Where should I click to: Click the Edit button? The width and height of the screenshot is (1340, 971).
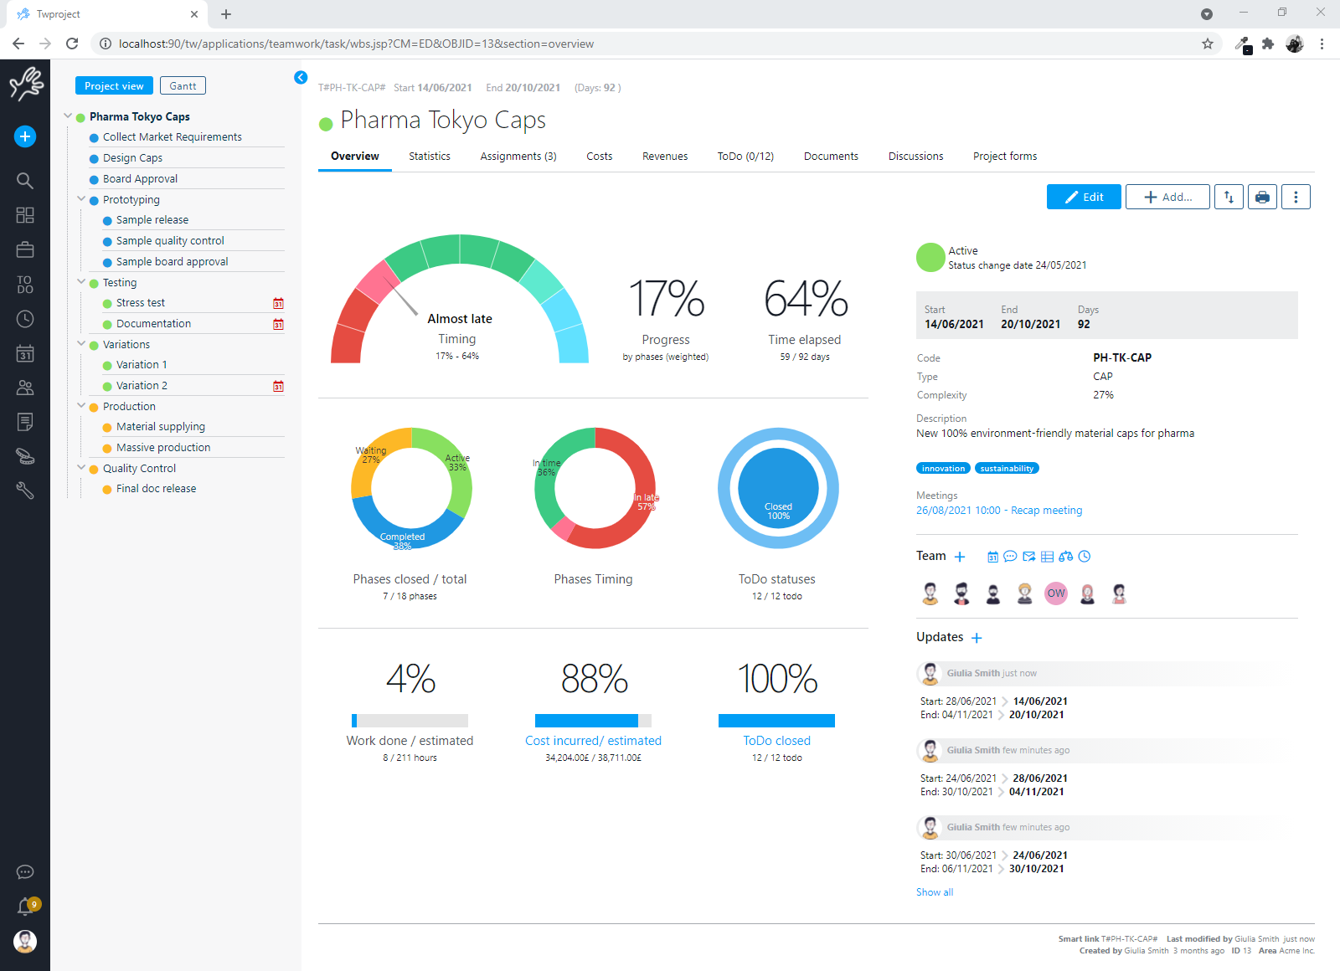(x=1084, y=197)
